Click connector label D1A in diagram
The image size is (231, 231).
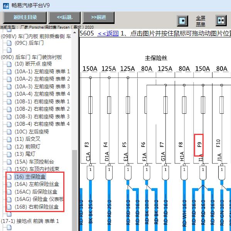[107, 157]
